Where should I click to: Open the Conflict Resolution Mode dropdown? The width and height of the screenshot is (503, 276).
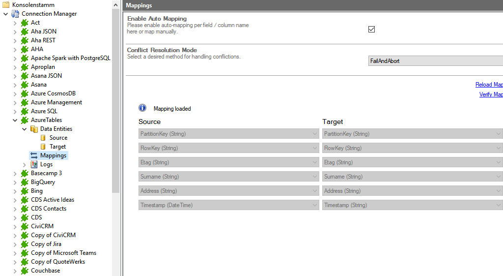pos(435,61)
